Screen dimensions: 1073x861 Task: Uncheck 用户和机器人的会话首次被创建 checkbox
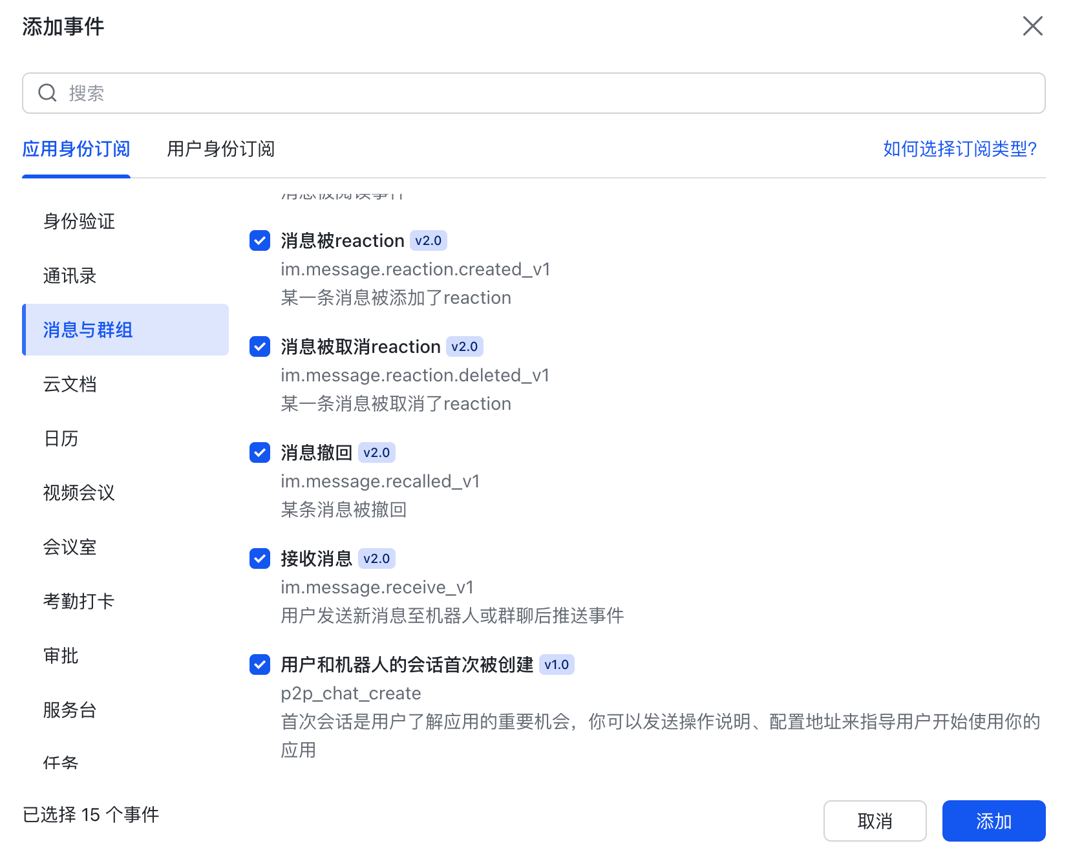(260, 665)
